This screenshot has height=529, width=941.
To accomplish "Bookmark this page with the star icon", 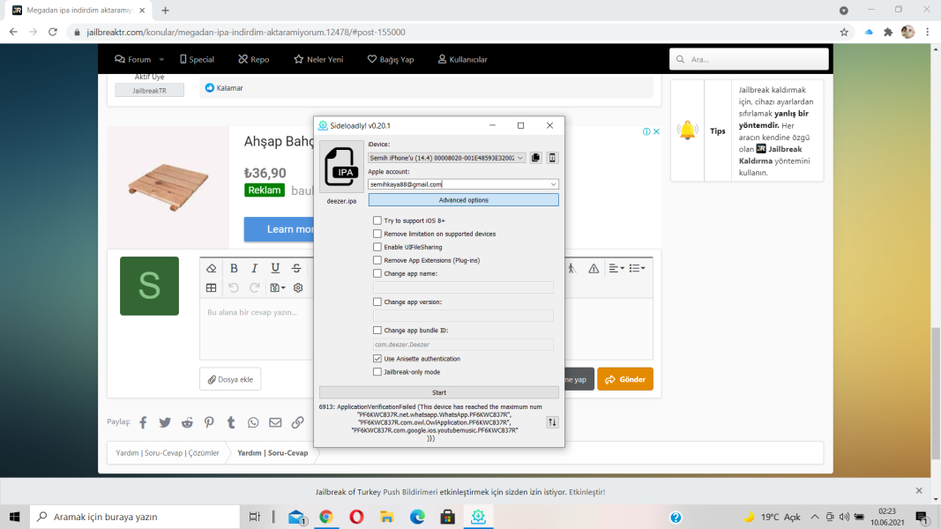I will tap(844, 33).
